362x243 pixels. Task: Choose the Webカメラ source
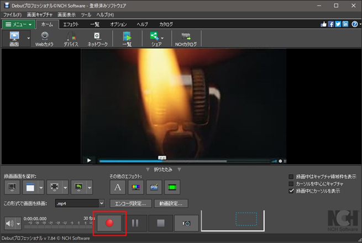(x=44, y=39)
